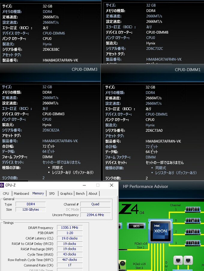Click the tRP value 19 clocks
Screen dimensions: 204x271
point(70,249)
